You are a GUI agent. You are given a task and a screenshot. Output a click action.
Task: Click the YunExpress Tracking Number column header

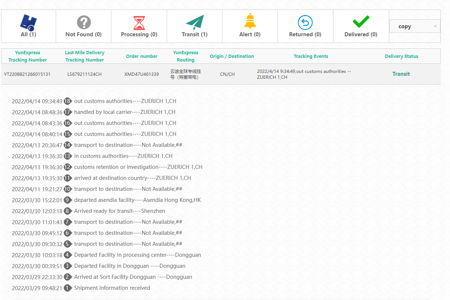point(27,56)
